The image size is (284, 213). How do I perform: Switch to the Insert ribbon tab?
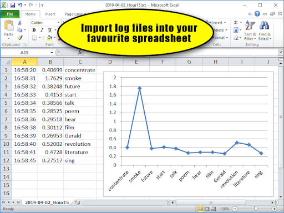pyautogui.click(x=50, y=14)
